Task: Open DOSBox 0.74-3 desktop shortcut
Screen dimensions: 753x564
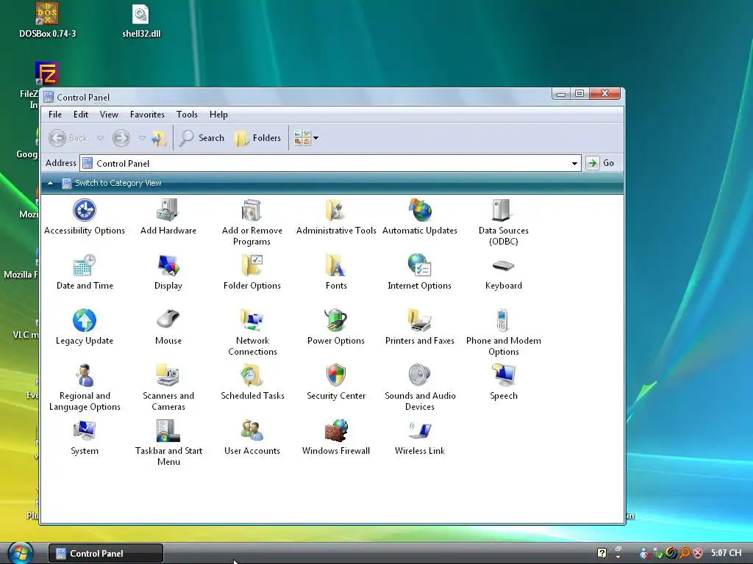Action: tap(47, 20)
